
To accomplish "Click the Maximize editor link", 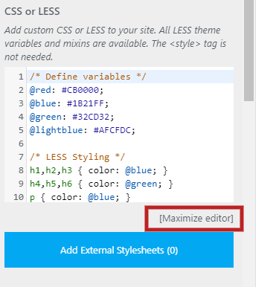I will click(x=196, y=219).
